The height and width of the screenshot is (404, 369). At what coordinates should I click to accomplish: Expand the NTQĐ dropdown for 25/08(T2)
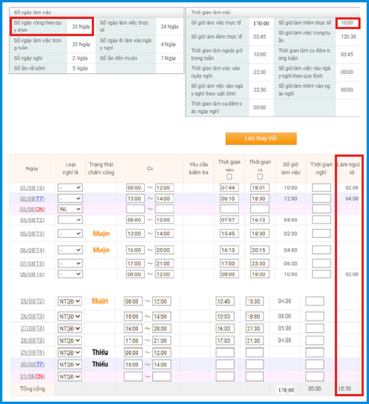click(70, 301)
